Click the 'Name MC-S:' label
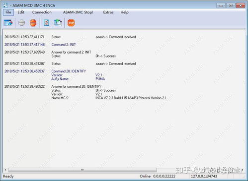 (x=60, y=98)
